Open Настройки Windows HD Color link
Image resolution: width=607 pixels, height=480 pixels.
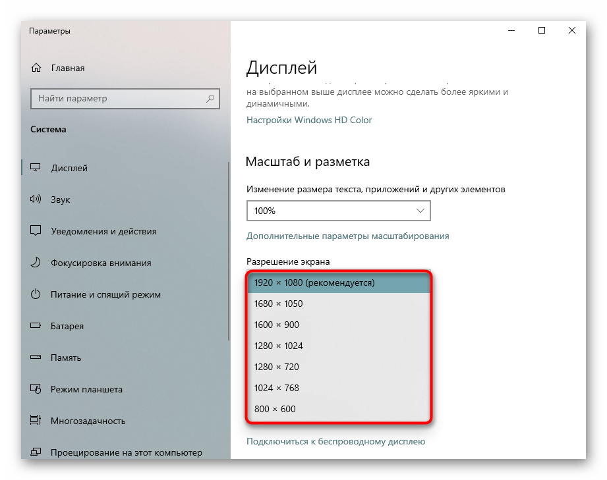click(x=309, y=120)
